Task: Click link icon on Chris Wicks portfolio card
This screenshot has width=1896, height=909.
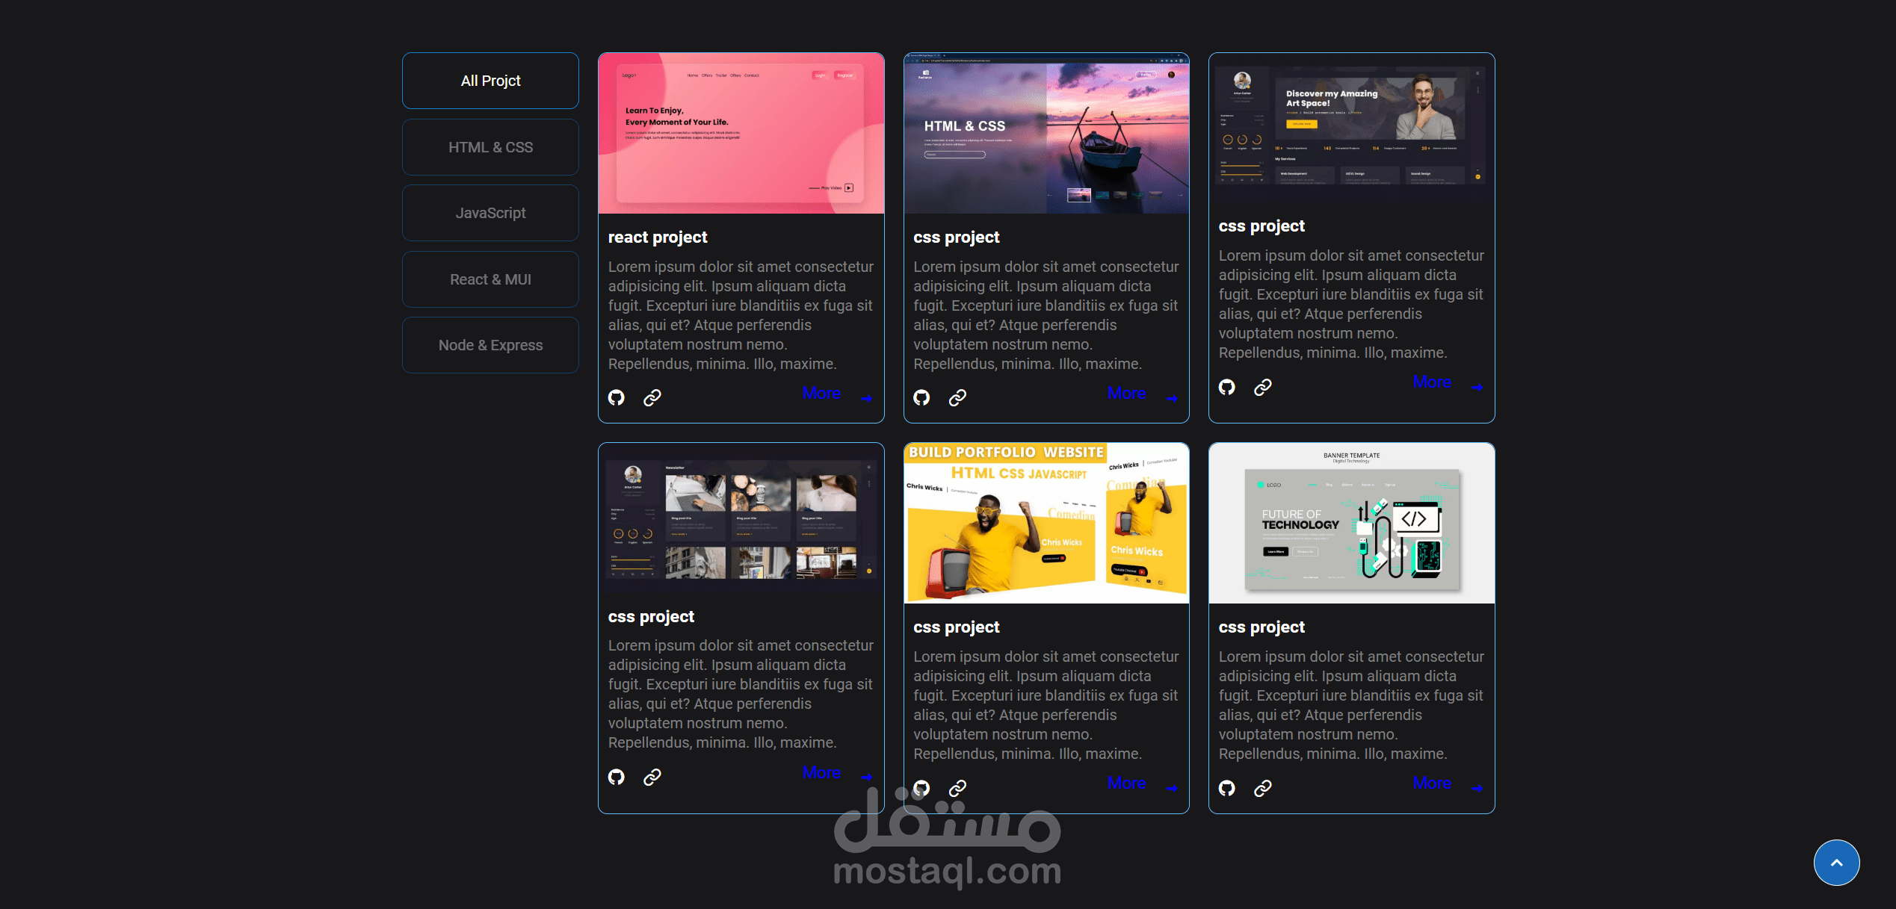Action: pos(957,788)
